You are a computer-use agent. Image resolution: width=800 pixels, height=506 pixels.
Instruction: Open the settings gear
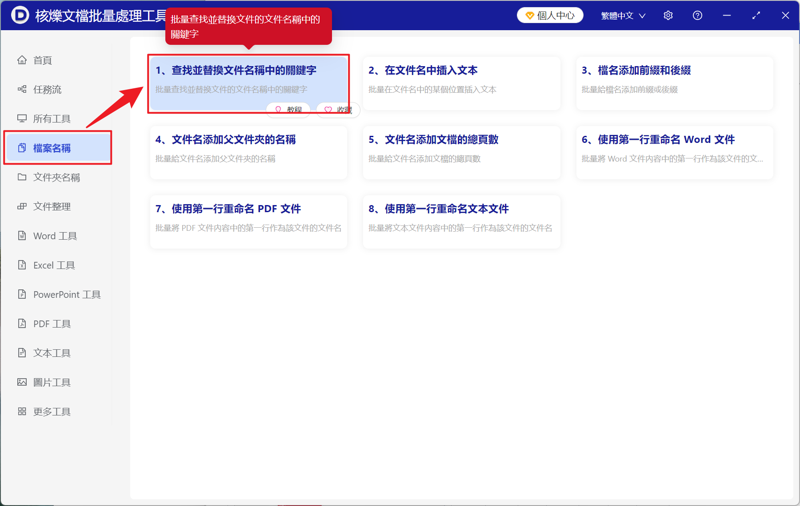click(668, 15)
